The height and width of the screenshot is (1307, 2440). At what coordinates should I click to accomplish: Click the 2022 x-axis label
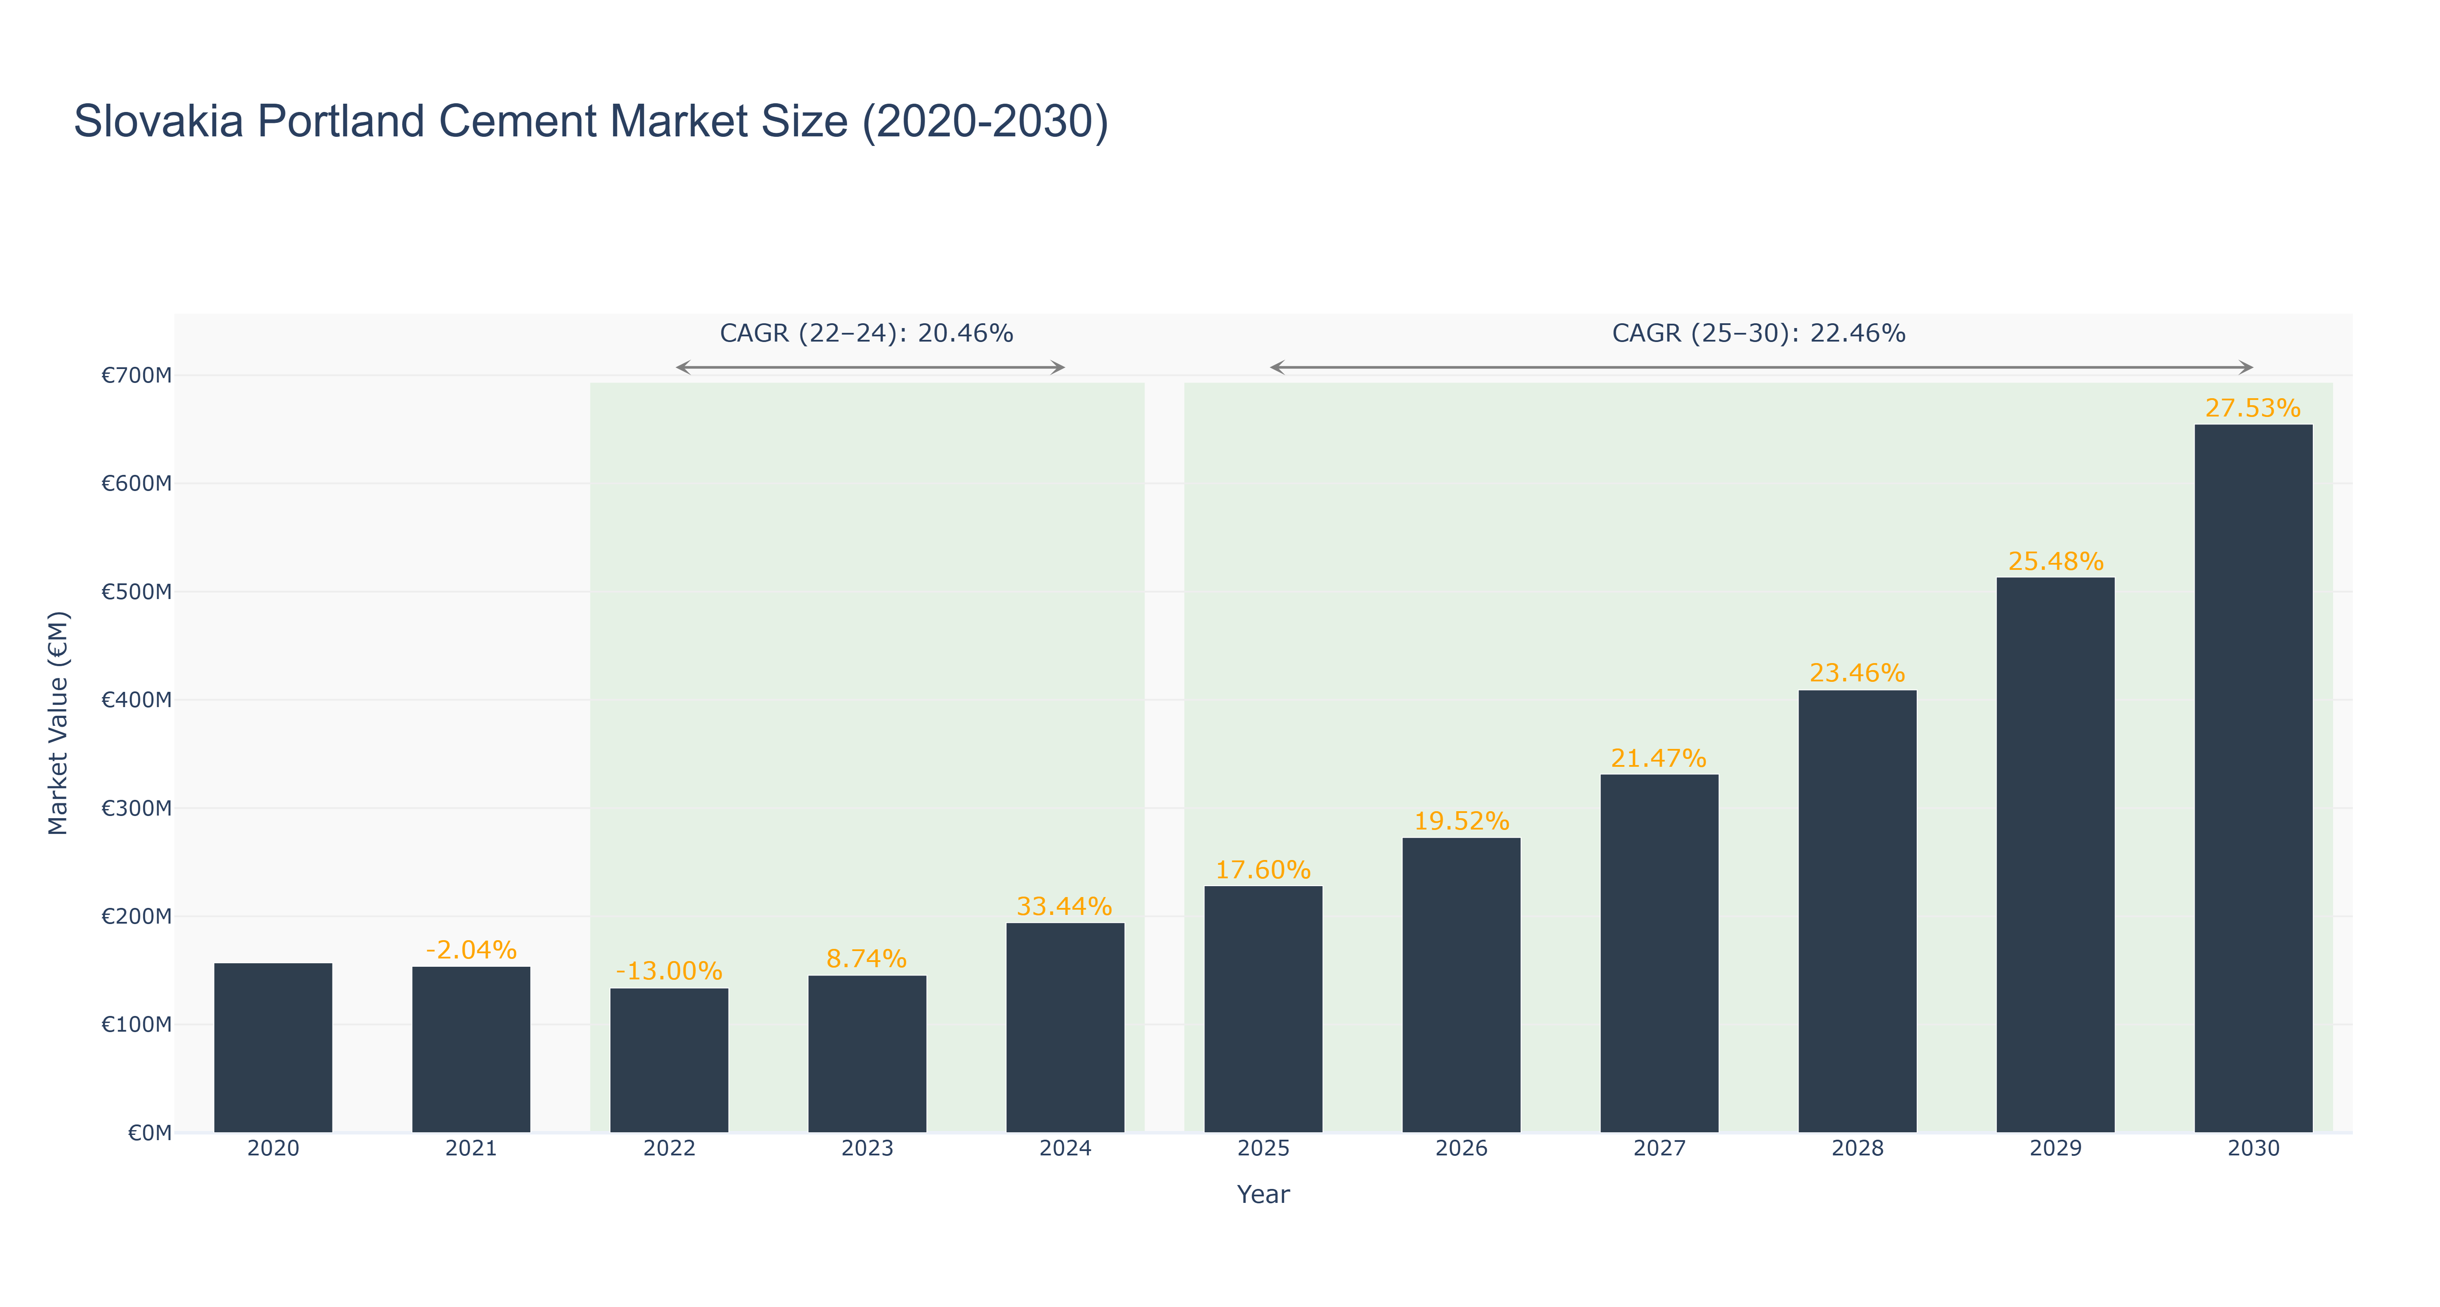tap(669, 1149)
